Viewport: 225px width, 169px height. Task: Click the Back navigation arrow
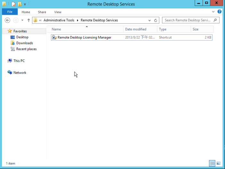(x=8, y=20)
